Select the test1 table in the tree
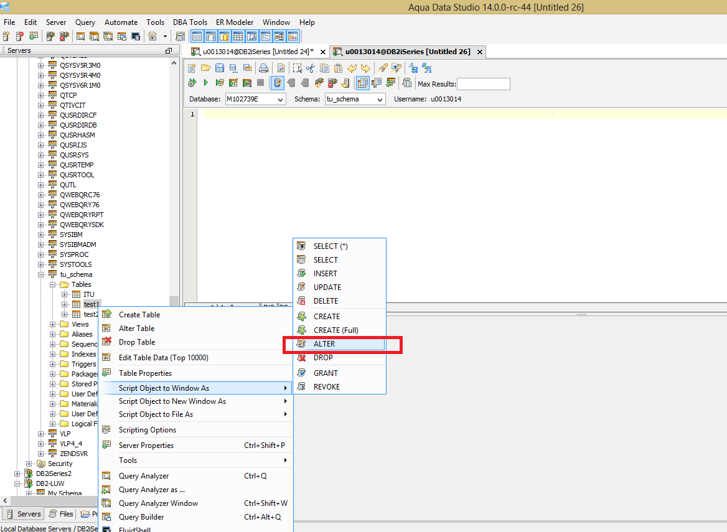727x532 pixels. point(91,304)
